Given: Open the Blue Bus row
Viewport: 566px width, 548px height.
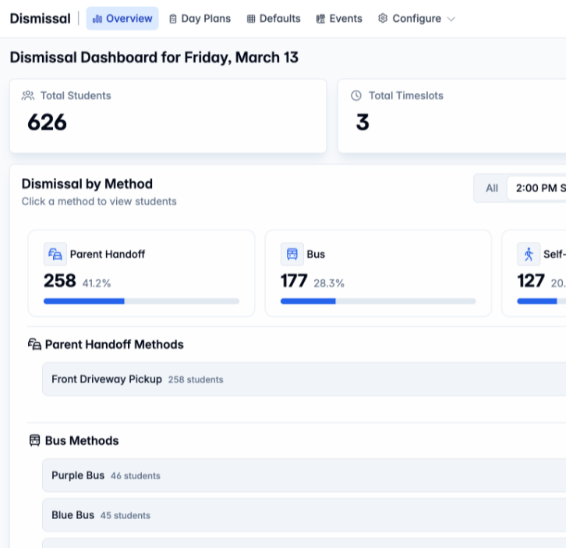Looking at the screenshot, I should (304, 515).
